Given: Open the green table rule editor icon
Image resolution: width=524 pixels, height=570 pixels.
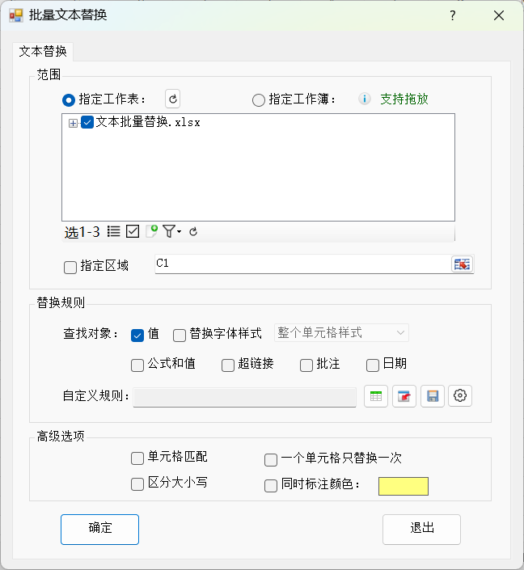Looking at the screenshot, I should (376, 396).
